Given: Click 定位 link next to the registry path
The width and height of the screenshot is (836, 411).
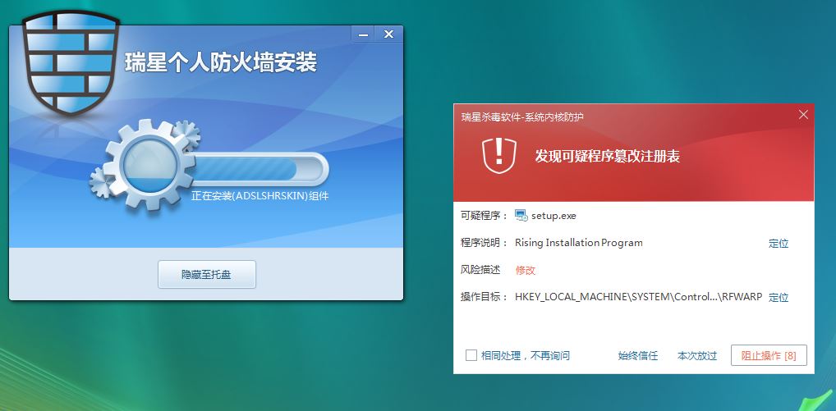Looking at the screenshot, I should (x=779, y=297).
